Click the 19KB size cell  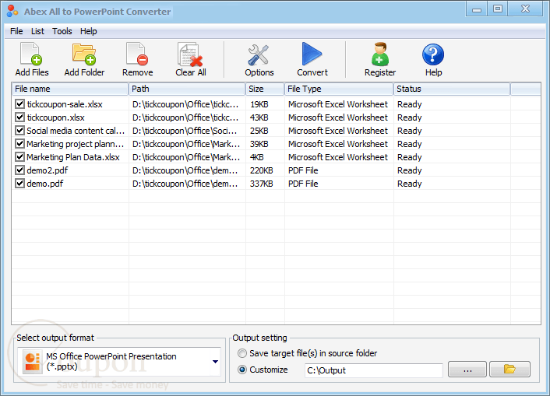(x=259, y=104)
